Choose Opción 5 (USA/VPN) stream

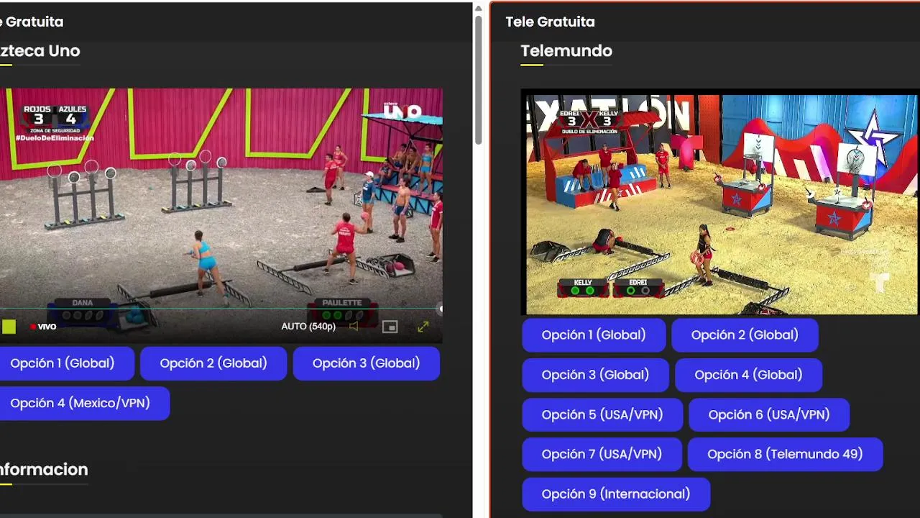click(x=602, y=414)
